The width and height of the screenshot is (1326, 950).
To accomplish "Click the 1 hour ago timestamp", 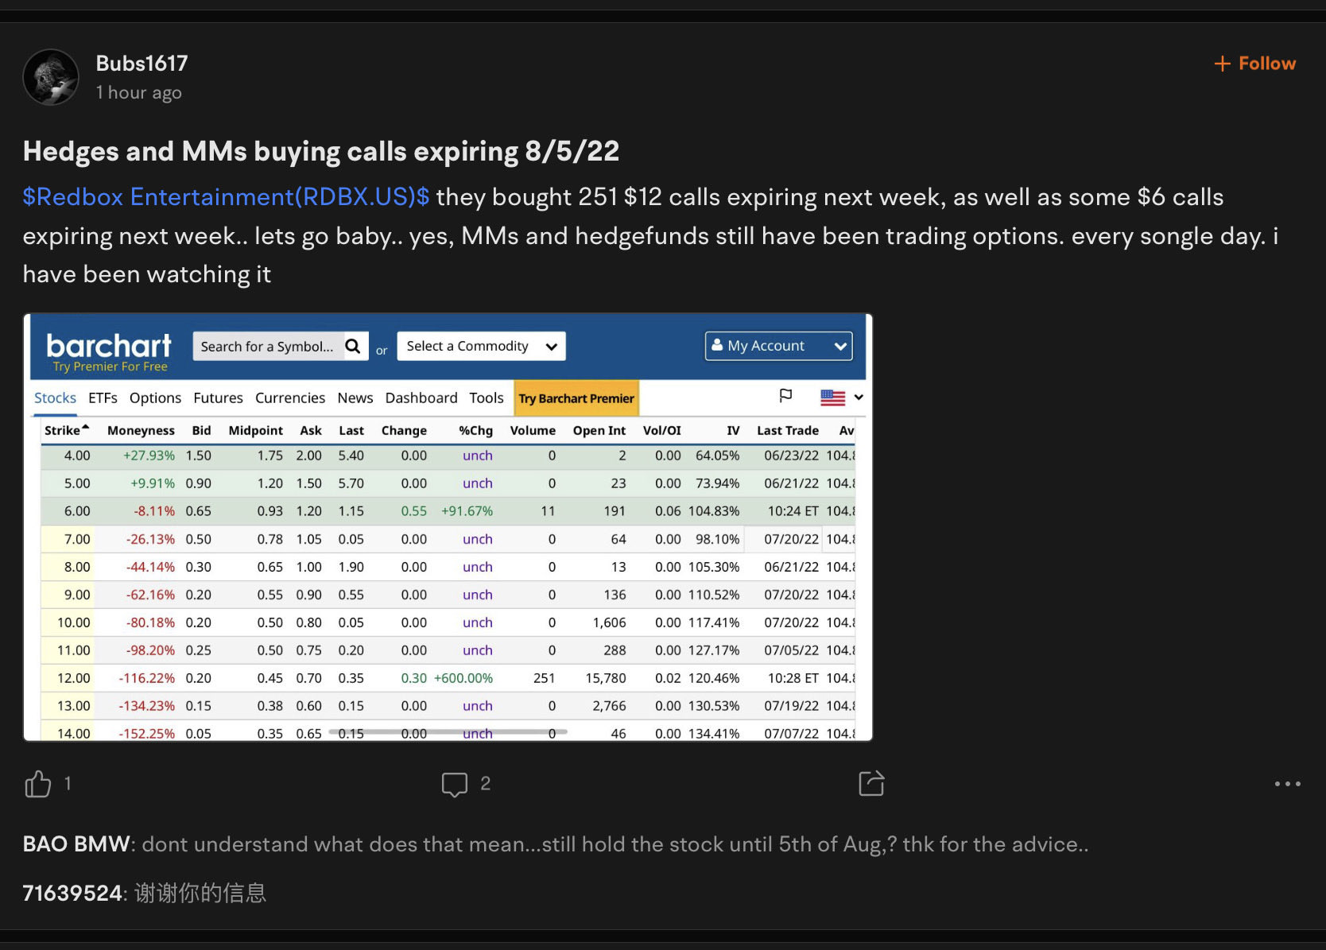I will (139, 93).
